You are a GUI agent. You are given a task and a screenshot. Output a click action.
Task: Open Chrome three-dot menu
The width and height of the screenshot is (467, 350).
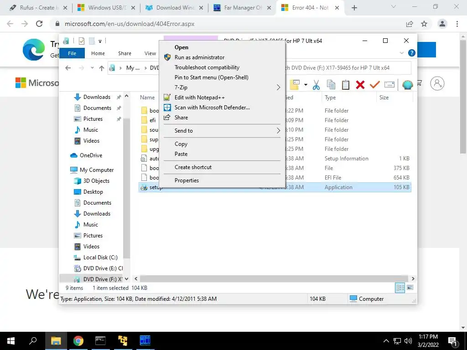[x=457, y=24]
